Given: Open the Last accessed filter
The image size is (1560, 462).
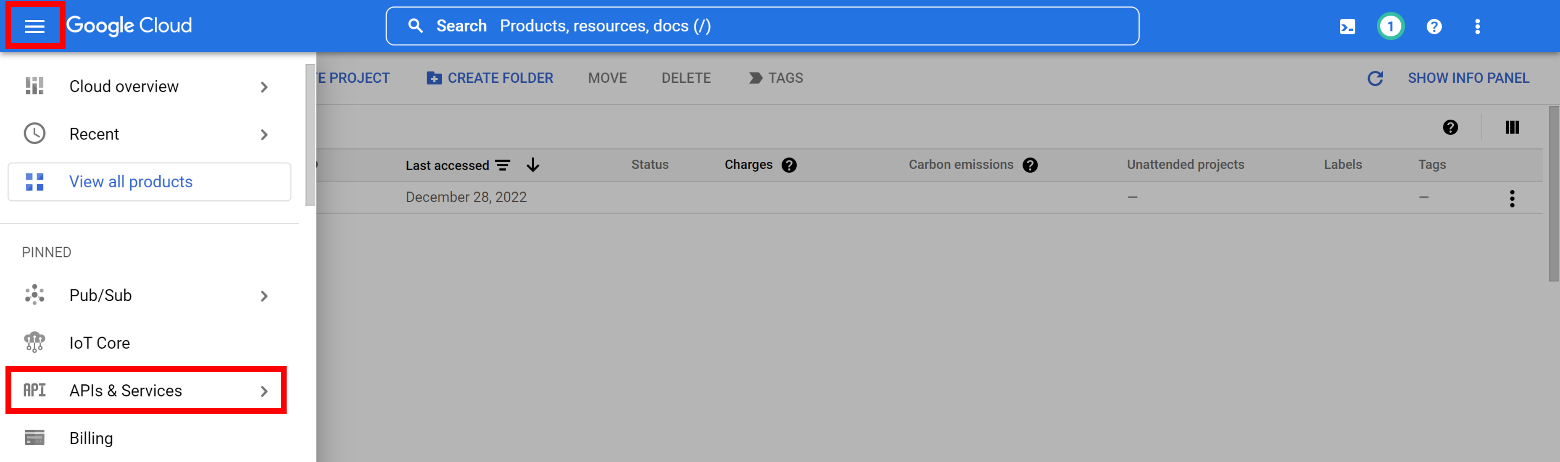Looking at the screenshot, I should [x=503, y=165].
